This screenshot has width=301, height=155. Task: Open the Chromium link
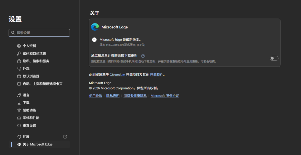tap(117, 75)
